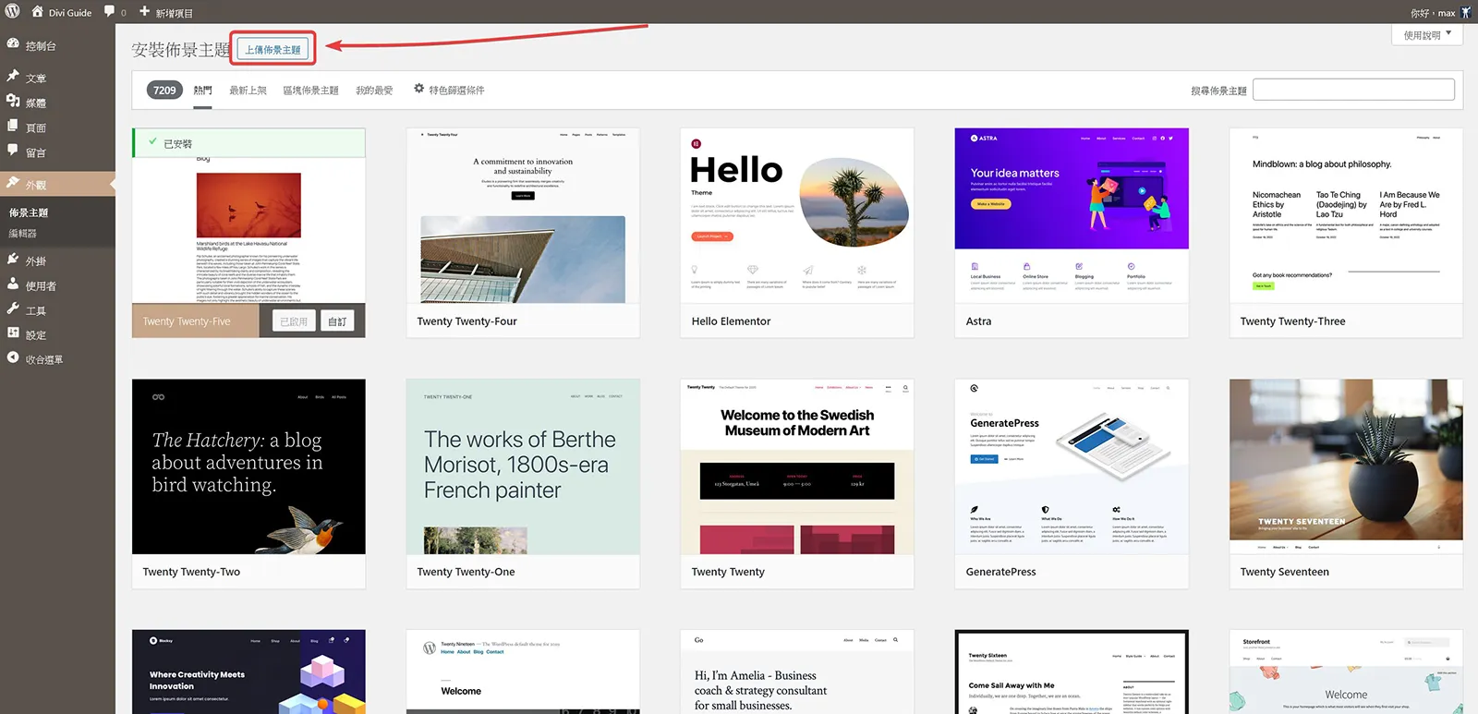Open the Posts pushpin sidebar item
Screen dimensions: 1478x714
[13, 77]
